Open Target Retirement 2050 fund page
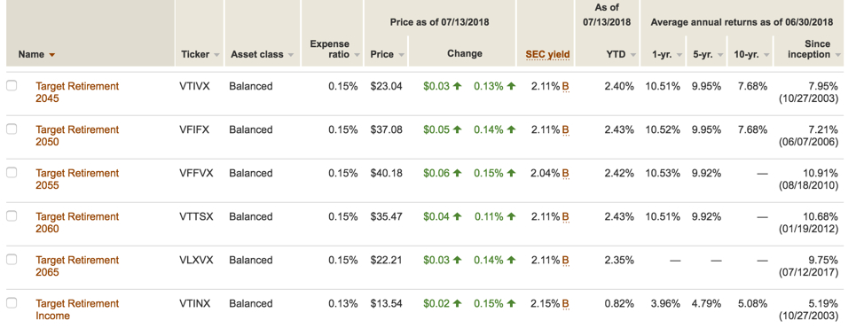The width and height of the screenshot is (864, 336). [77, 136]
